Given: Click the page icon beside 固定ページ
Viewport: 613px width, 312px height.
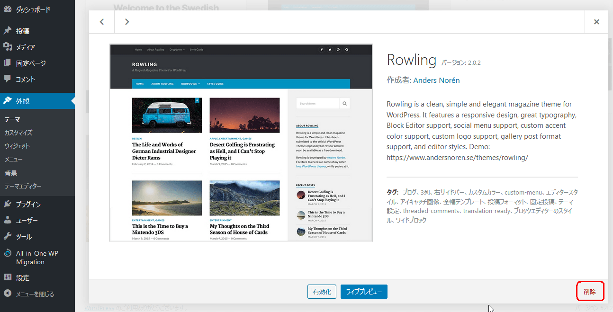Looking at the screenshot, I should [8, 63].
